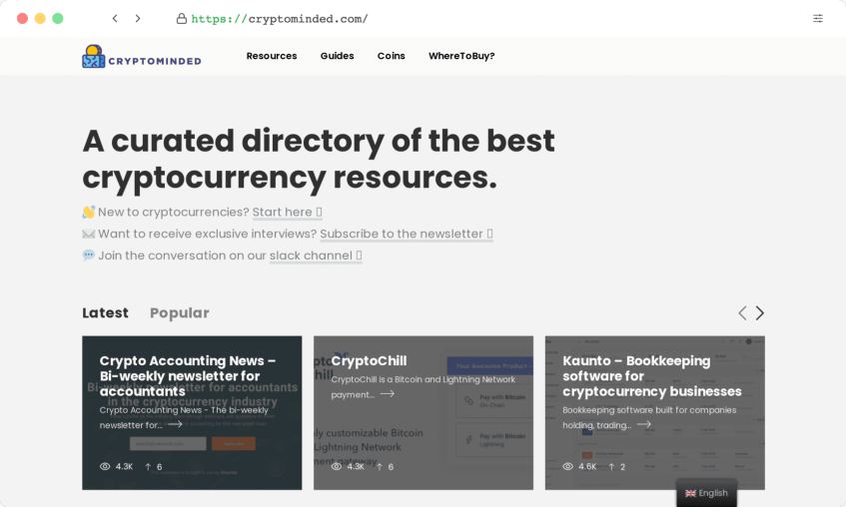This screenshot has width=846, height=507.
Task: Click the waving hand emoji
Action: 89,212
